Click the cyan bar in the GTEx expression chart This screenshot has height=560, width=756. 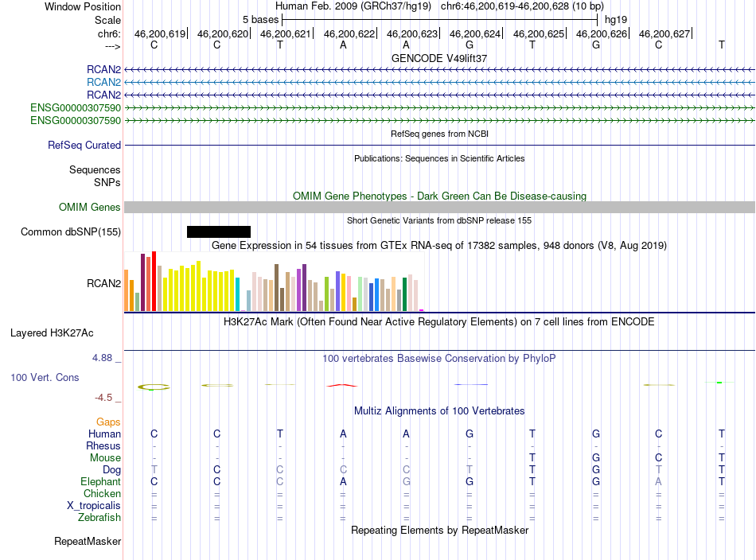coord(237,294)
